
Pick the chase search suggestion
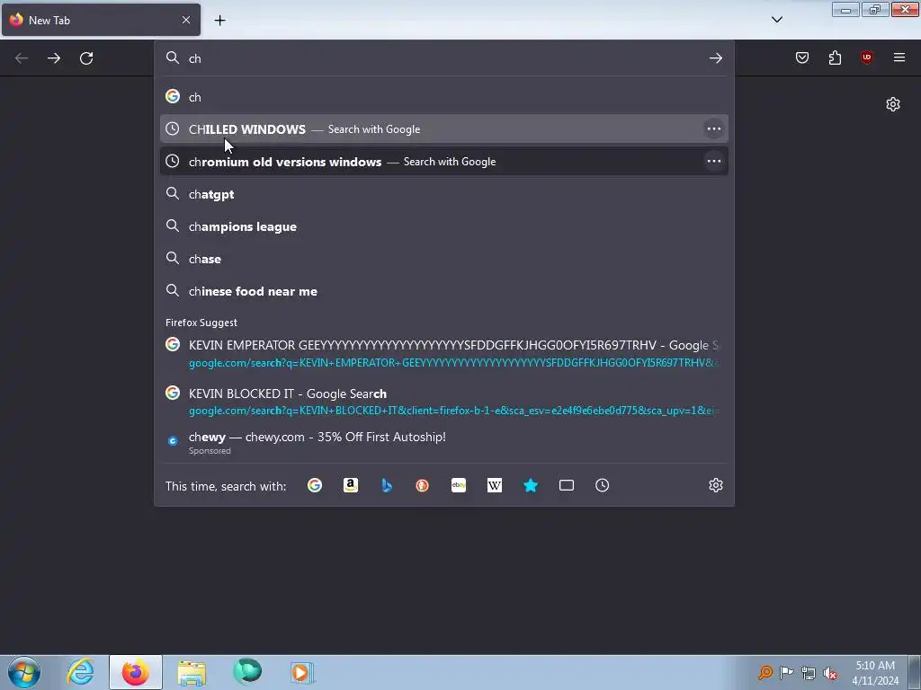(444, 259)
